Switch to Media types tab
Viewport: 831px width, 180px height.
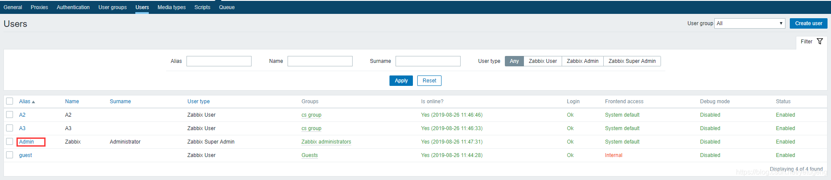point(172,7)
